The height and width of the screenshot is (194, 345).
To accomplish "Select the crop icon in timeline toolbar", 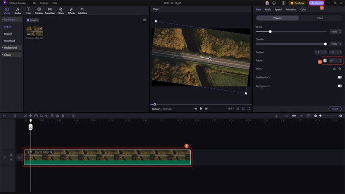I will (41, 116).
